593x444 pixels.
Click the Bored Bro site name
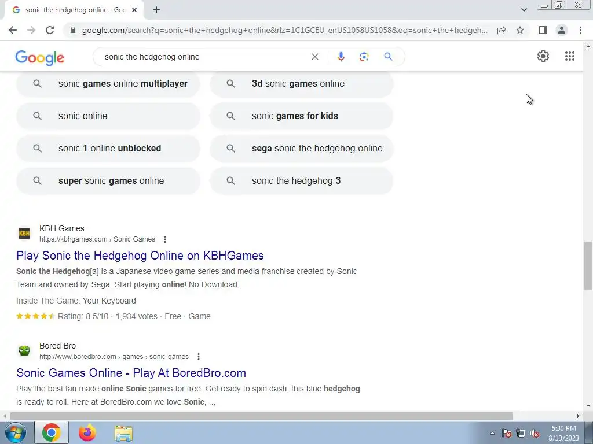point(57,346)
